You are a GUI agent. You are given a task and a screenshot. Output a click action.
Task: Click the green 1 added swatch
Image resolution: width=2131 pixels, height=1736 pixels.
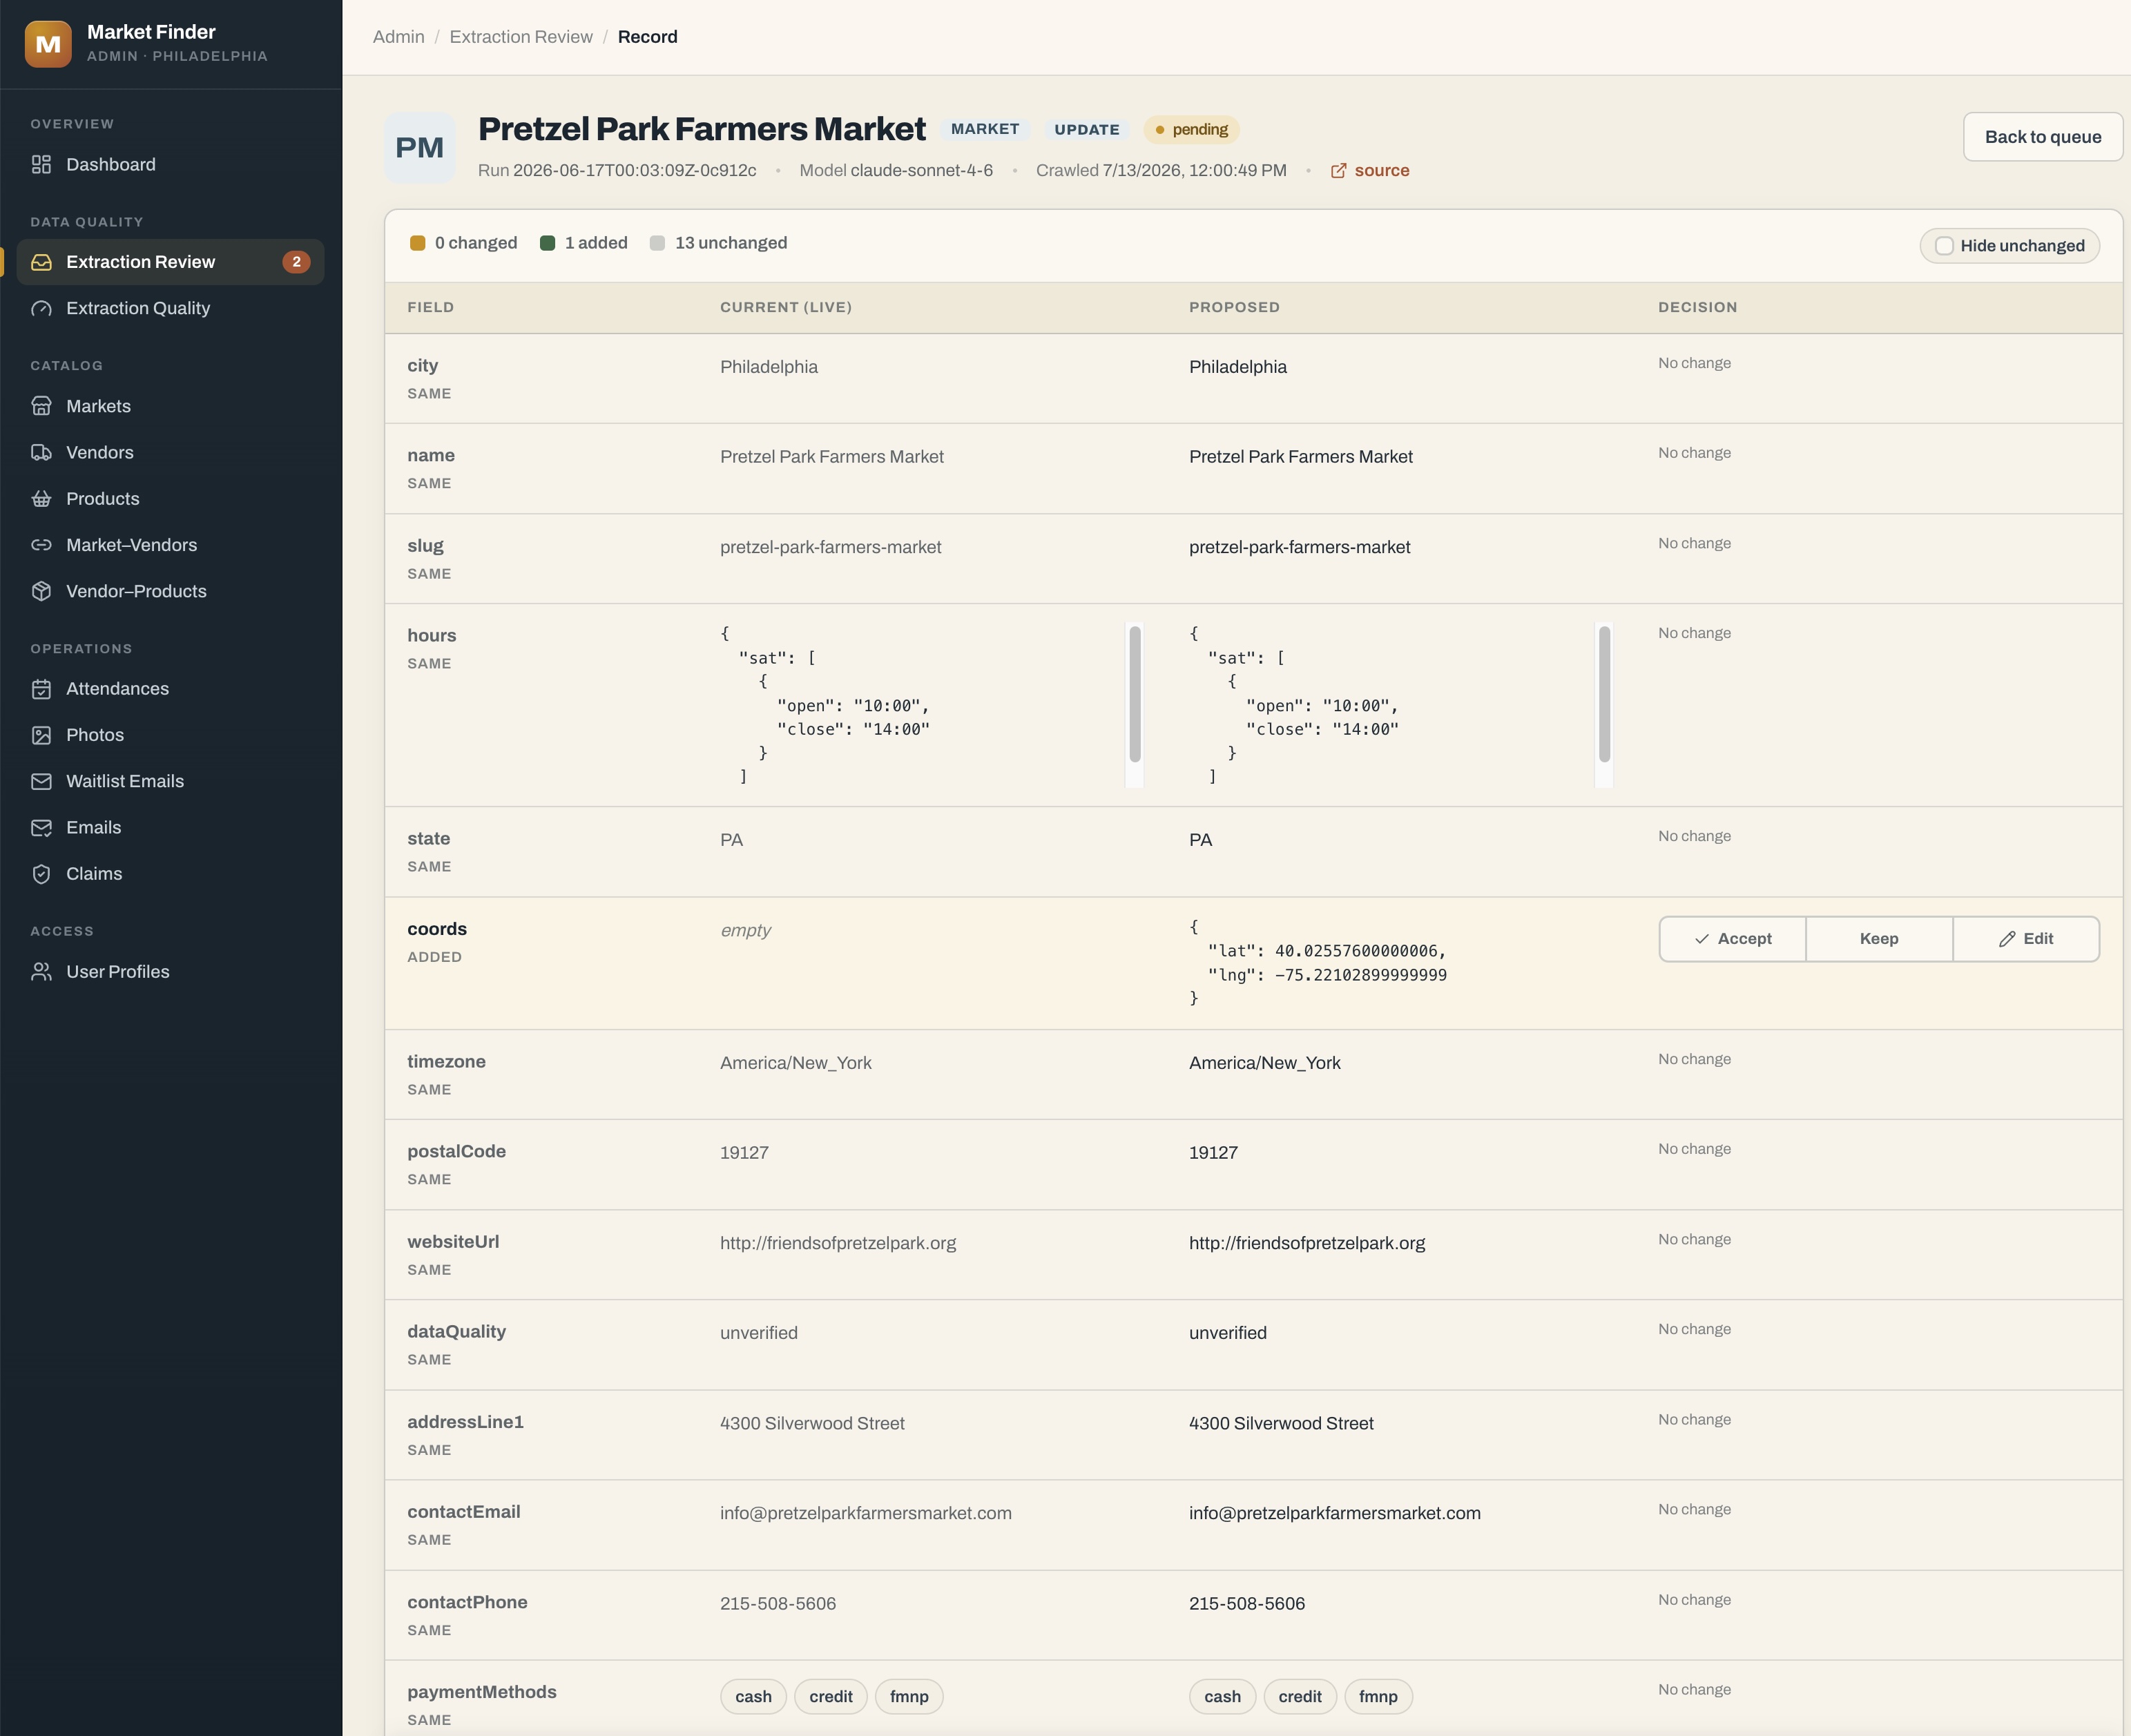pyautogui.click(x=547, y=243)
